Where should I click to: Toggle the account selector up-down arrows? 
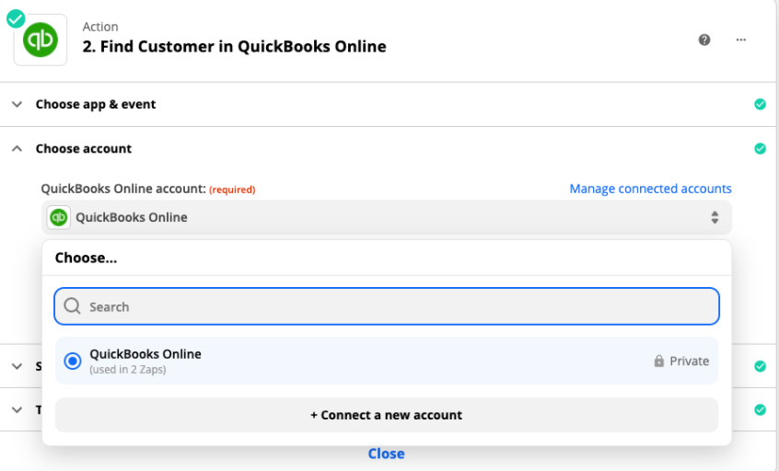(x=715, y=217)
